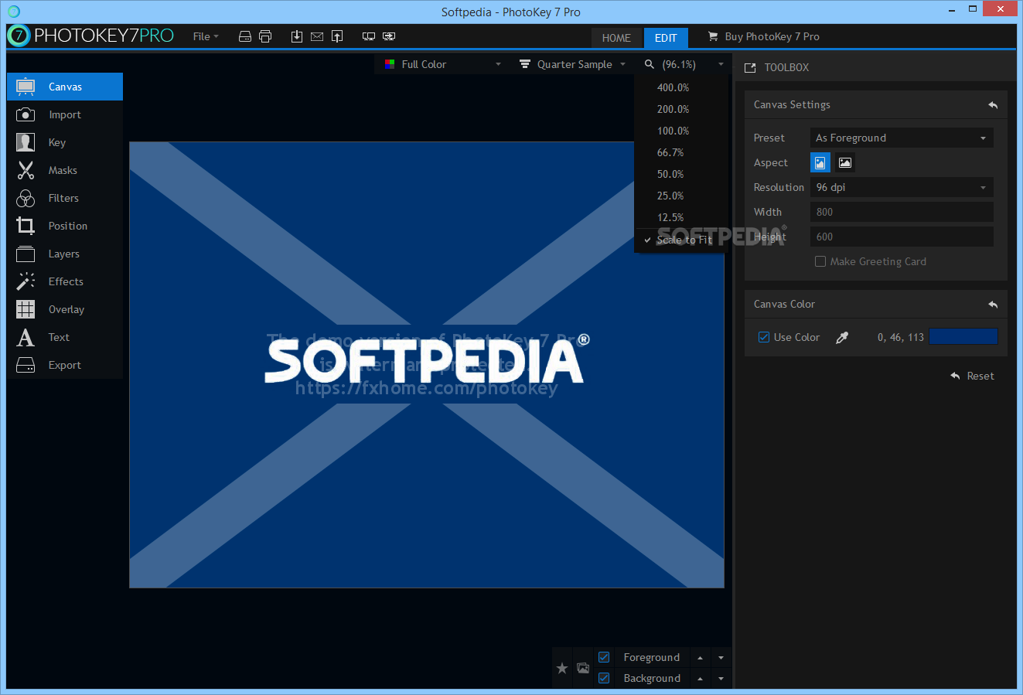Enable Make Greeting Card checkbox
This screenshot has width=1023, height=695.
point(820,261)
